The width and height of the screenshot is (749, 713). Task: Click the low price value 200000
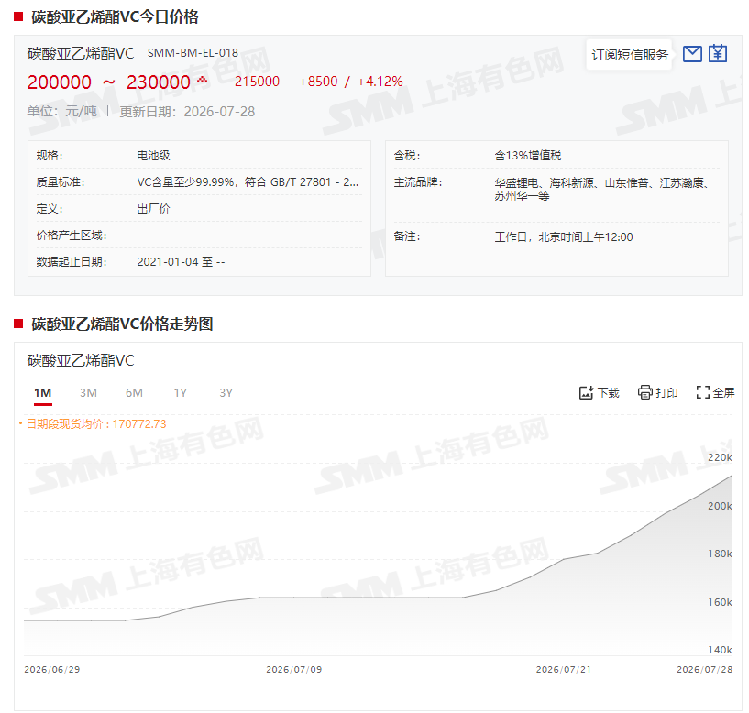[x=60, y=82]
